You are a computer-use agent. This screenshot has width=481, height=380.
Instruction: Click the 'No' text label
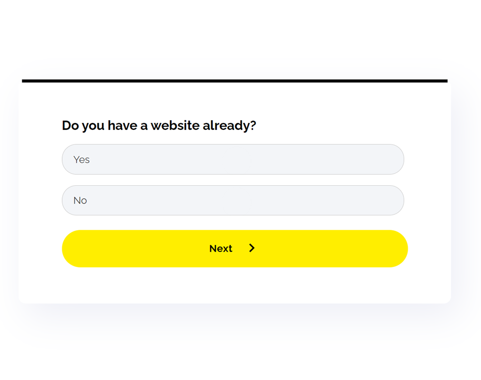pyautogui.click(x=80, y=201)
